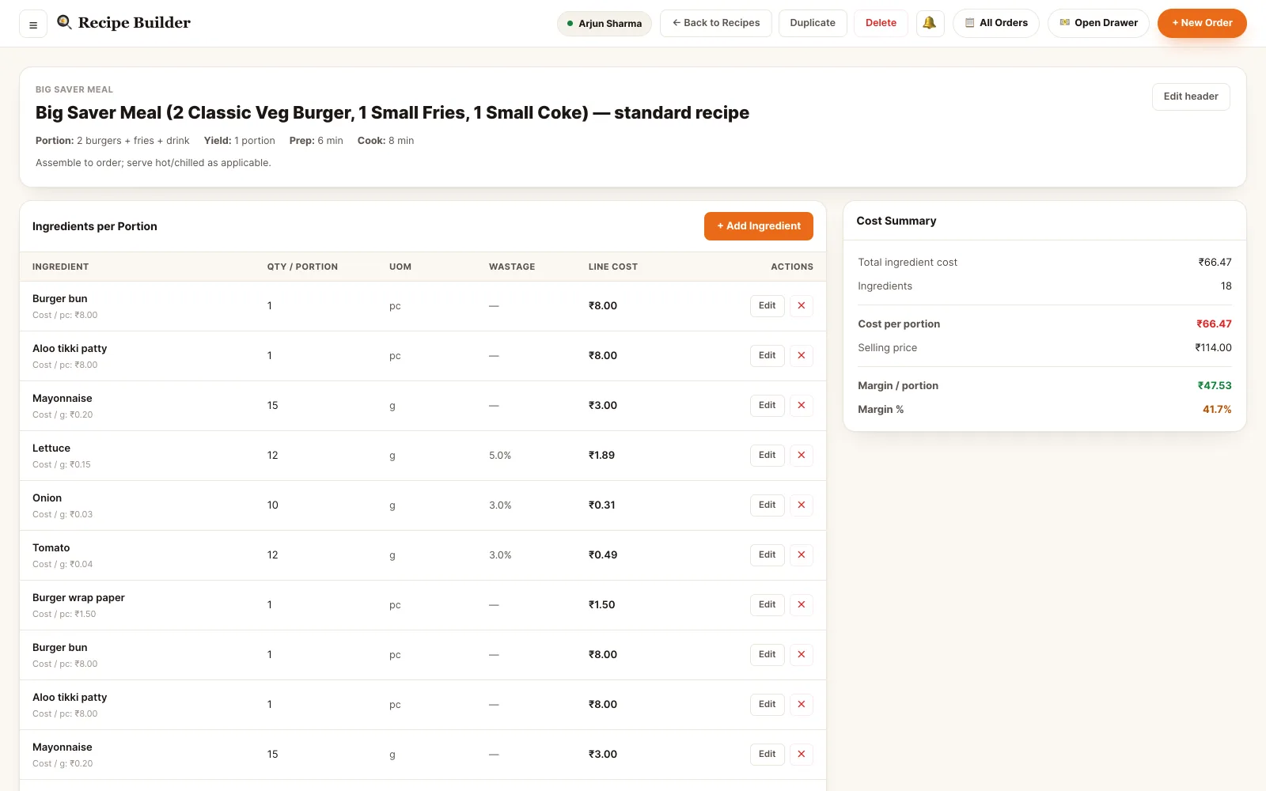Click Lettuce wastage 5.0% cell
1266x791 pixels.
(x=500, y=456)
